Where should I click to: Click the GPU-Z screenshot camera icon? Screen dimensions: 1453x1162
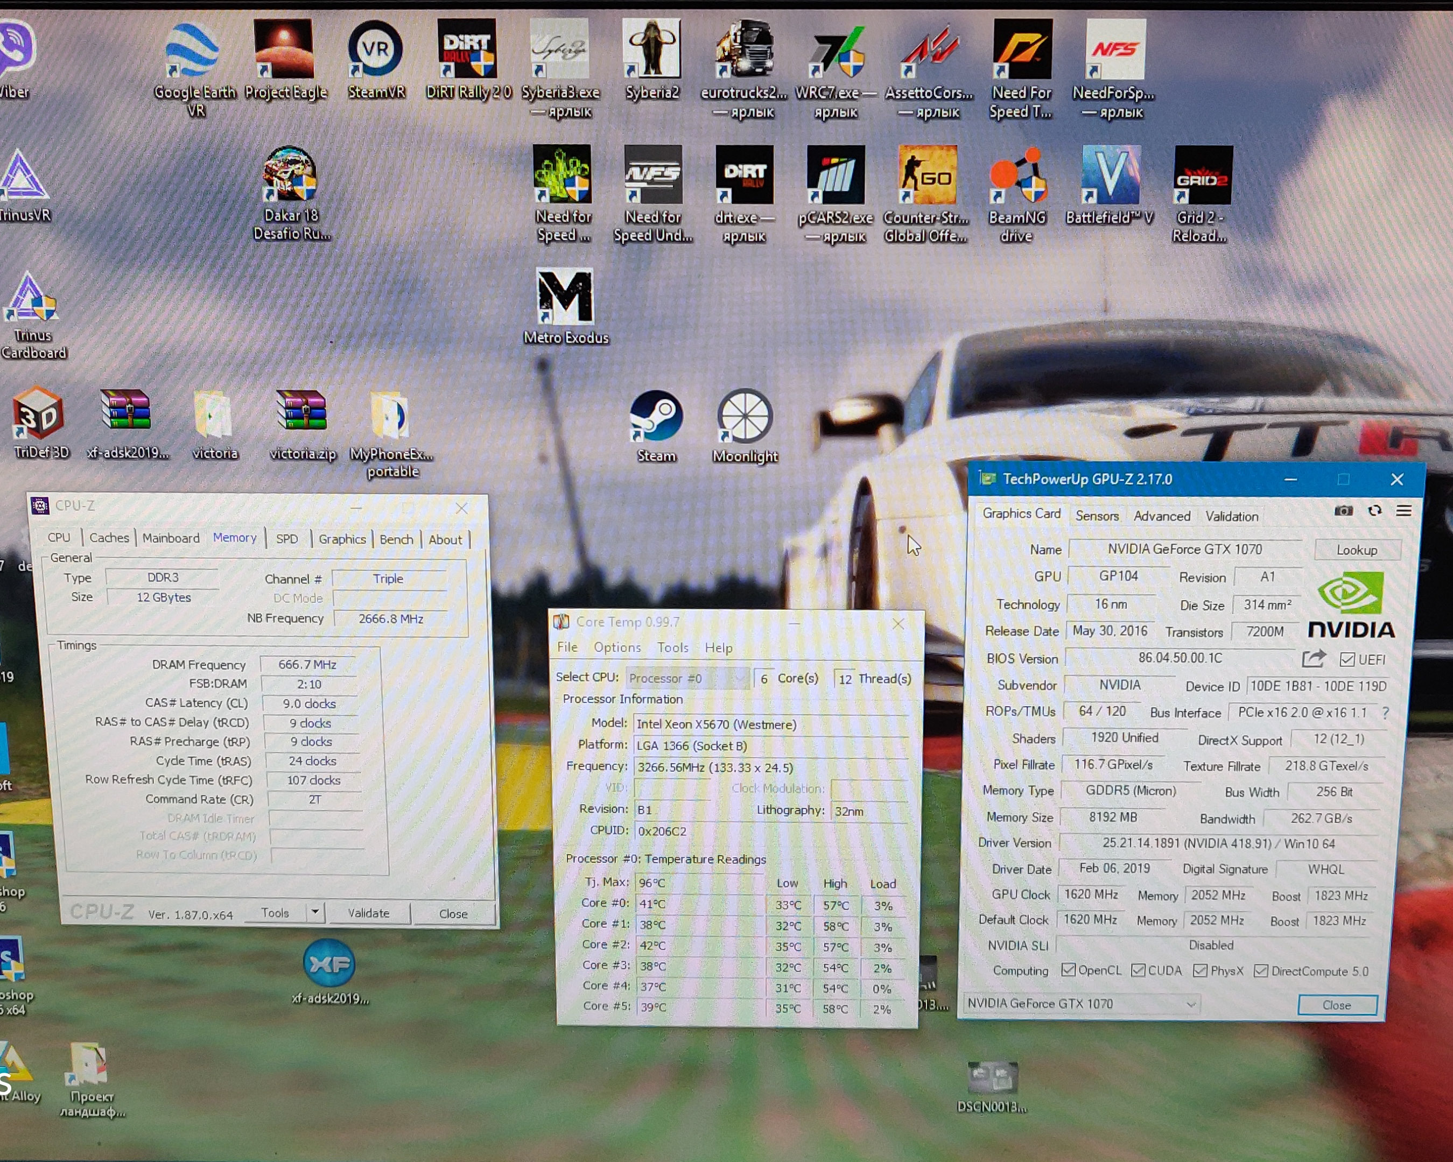tap(1343, 511)
